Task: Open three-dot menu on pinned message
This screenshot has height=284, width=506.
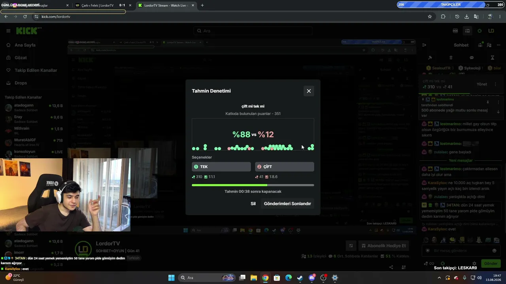Action: point(498,102)
